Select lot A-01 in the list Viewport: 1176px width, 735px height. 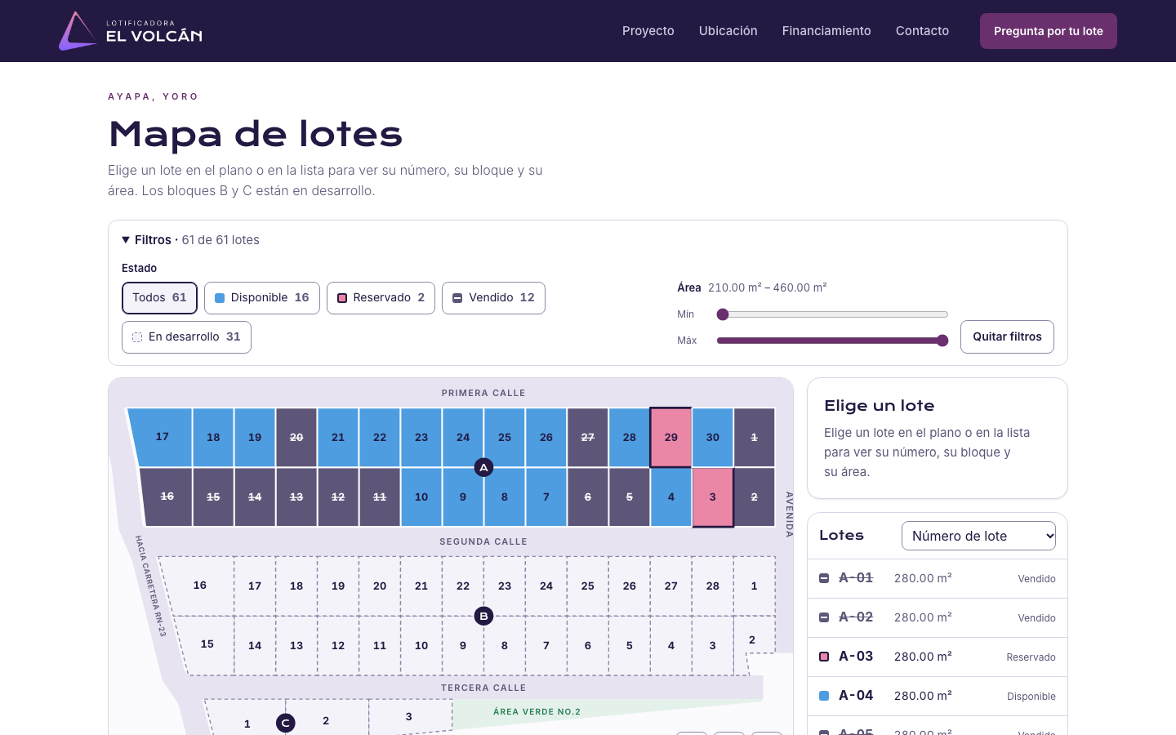(938, 578)
